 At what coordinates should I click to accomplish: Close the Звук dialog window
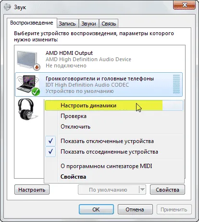pos(184,5)
